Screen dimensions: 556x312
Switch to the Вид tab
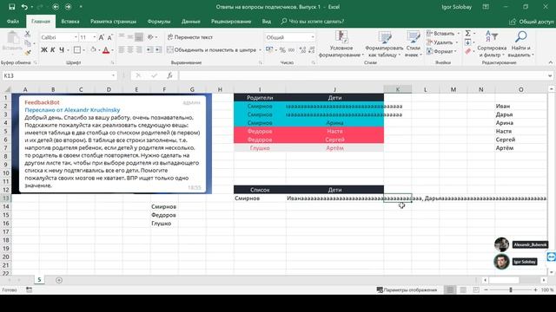coord(267,22)
